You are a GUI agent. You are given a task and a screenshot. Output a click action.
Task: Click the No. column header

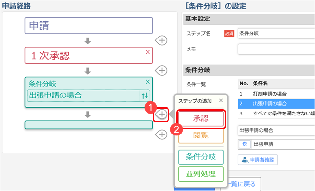tap(244, 83)
